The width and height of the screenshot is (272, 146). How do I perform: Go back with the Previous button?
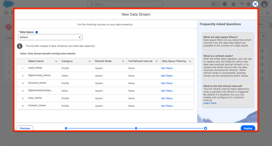tap(25, 128)
